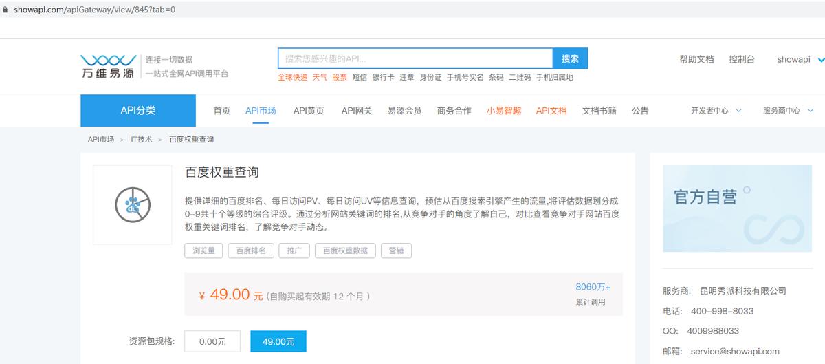Image resolution: width=825 pixels, height=364 pixels.
Task: Select the 0.00元 resource package
Action: (x=212, y=341)
